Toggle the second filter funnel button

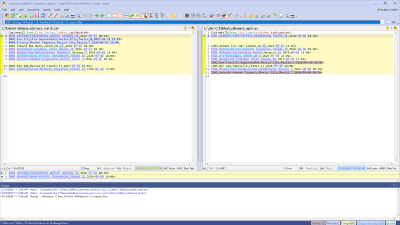(x=150, y=16)
